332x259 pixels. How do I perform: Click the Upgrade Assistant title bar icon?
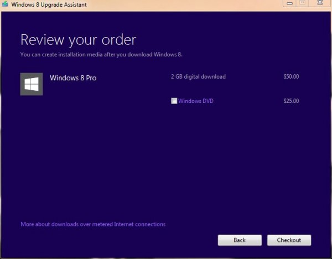(5, 4)
